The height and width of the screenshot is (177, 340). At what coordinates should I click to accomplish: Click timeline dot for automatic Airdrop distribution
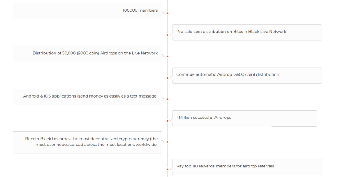(x=167, y=78)
